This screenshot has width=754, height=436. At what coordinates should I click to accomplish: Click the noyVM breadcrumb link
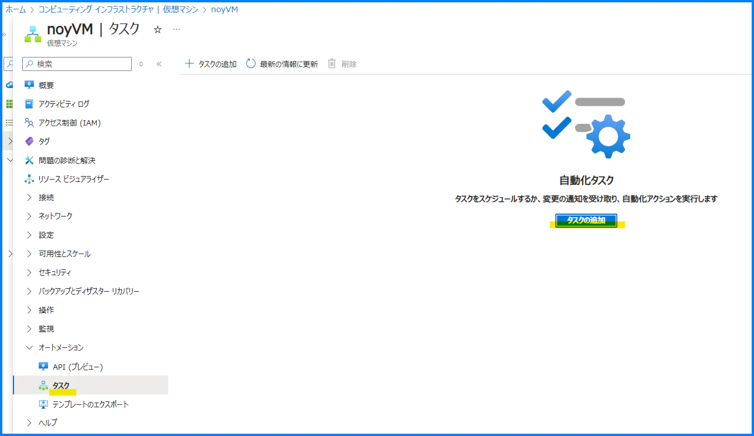coord(225,9)
